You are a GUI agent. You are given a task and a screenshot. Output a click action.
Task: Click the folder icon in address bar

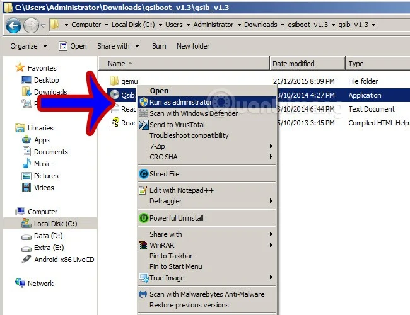click(55, 25)
